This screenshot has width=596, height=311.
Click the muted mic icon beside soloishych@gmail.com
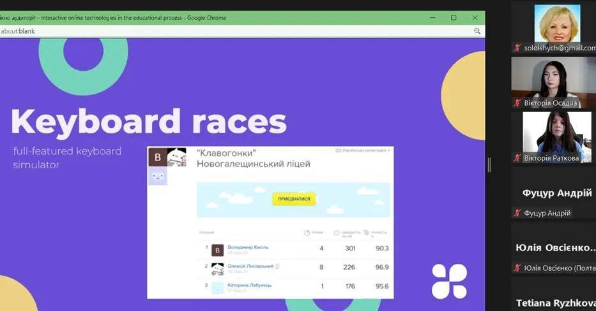[x=517, y=48]
